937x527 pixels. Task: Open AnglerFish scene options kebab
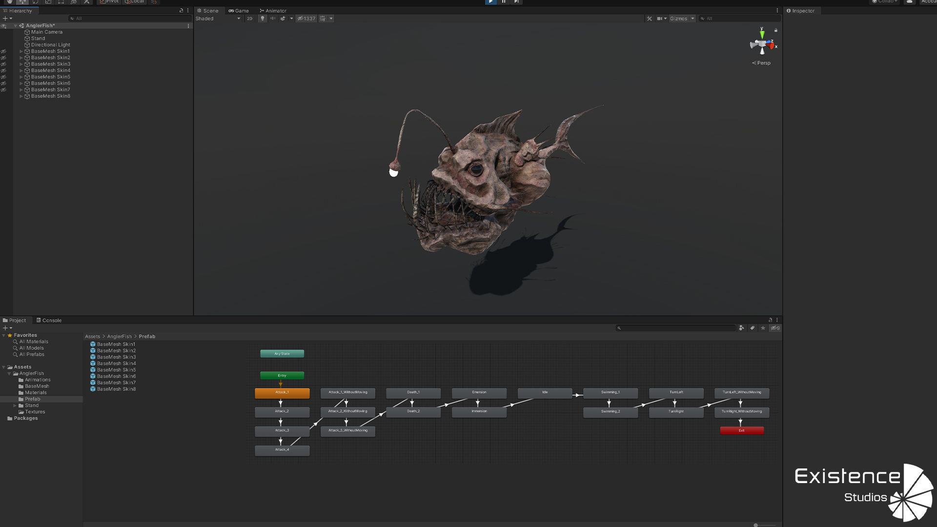pos(188,26)
